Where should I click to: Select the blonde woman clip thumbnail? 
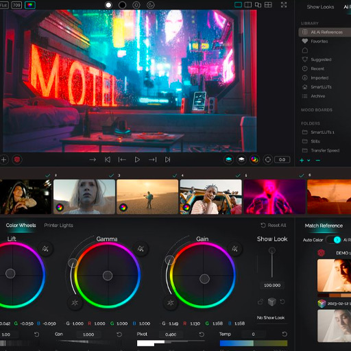coord(84,197)
